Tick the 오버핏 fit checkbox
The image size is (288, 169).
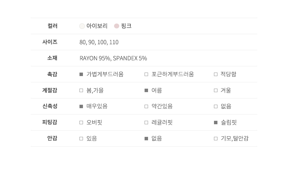pos(81,123)
